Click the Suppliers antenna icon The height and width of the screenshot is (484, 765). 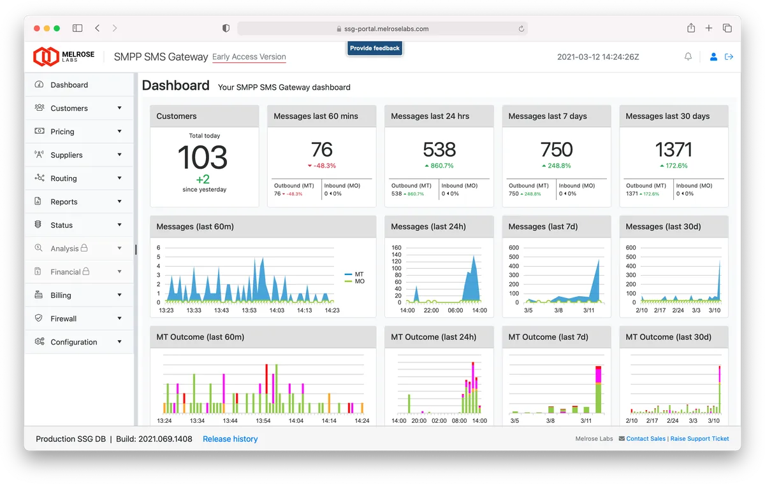click(39, 155)
